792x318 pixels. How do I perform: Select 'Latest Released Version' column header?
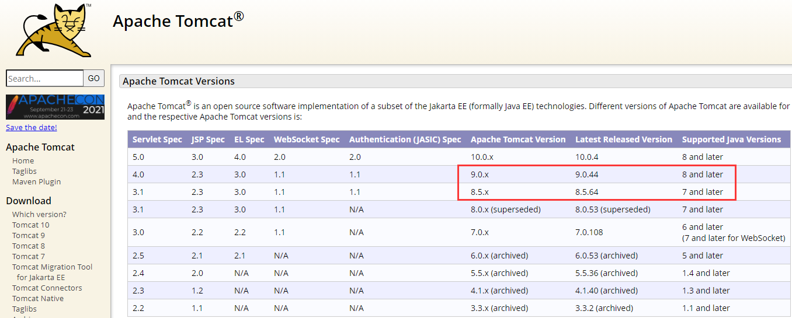click(x=624, y=139)
